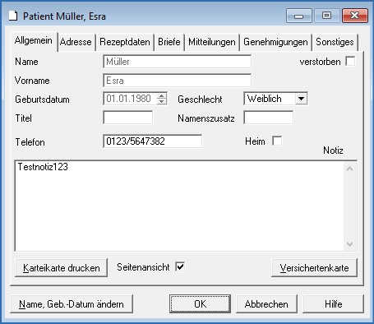Screen dimensions: 374x324
Task: Click into the Telefon field
Action: tap(153, 141)
